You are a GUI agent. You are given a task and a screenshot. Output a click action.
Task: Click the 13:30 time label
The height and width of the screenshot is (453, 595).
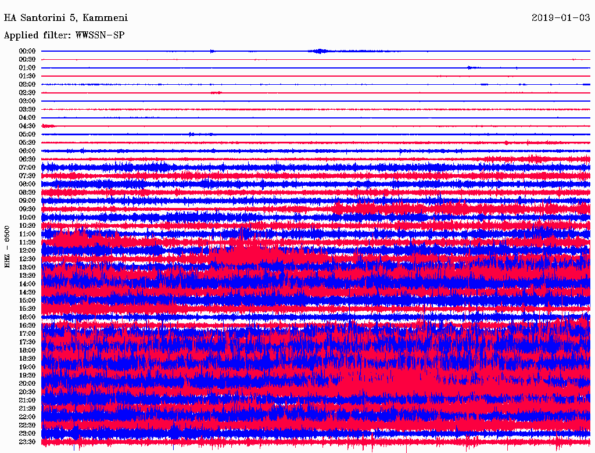(x=27, y=276)
